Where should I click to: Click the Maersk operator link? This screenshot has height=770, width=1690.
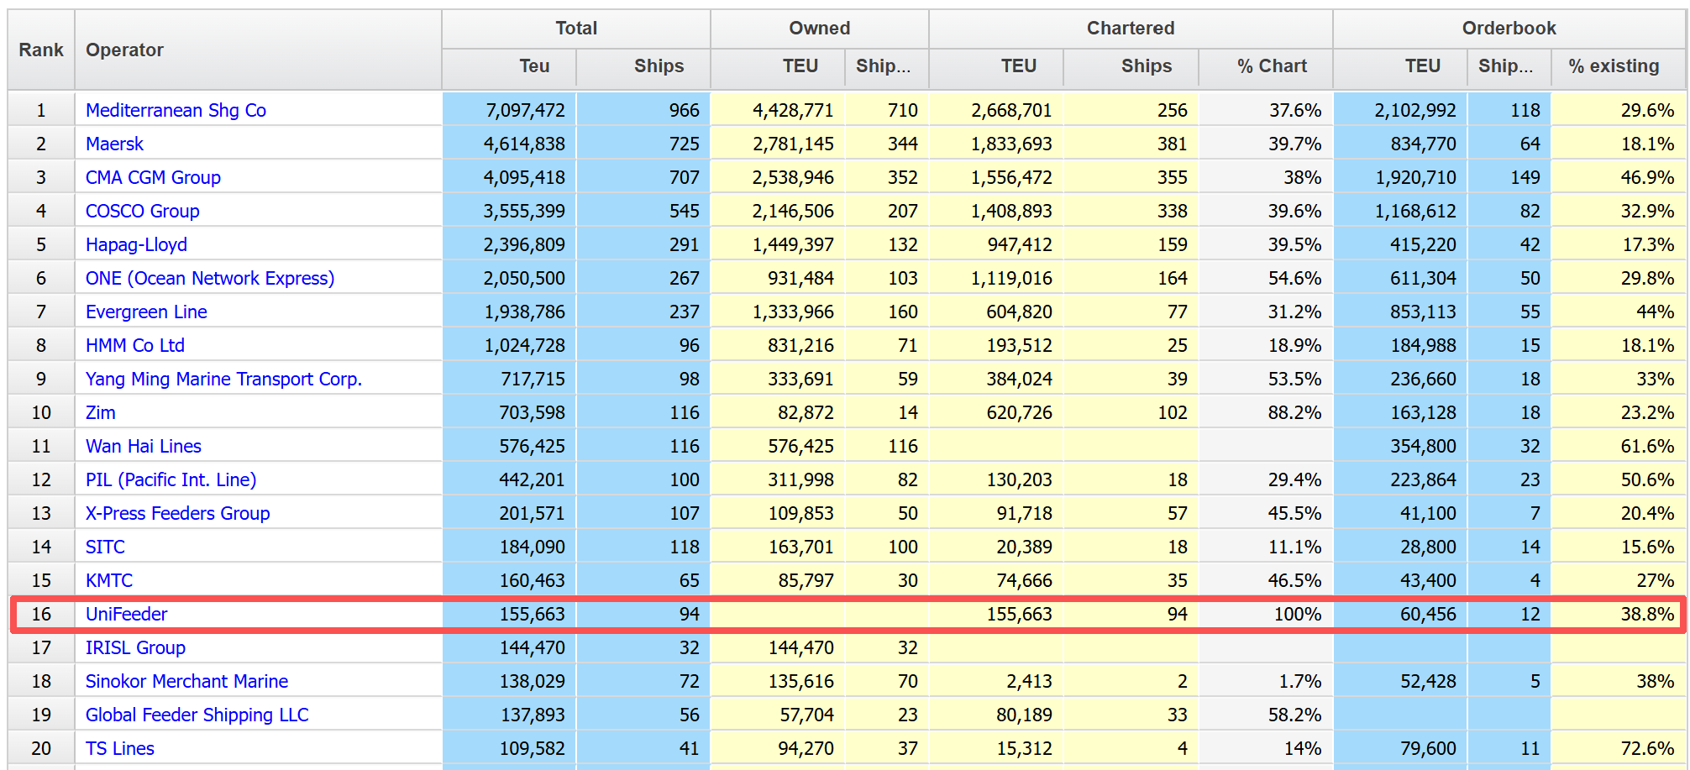tap(114, 144)
